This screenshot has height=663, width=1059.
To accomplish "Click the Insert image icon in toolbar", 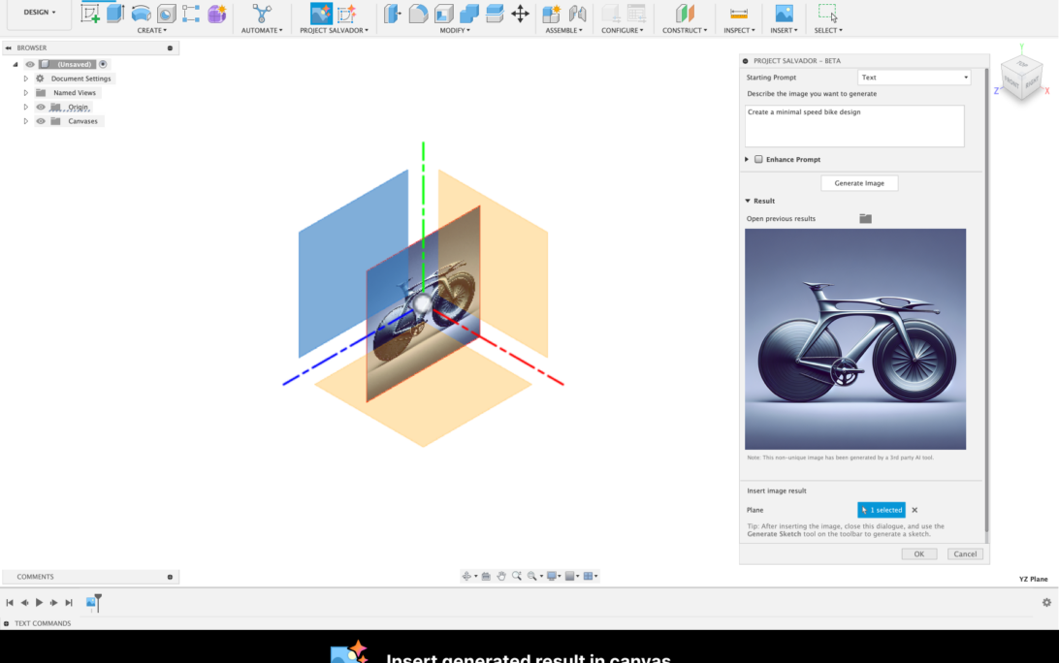I will coord(784,14).
